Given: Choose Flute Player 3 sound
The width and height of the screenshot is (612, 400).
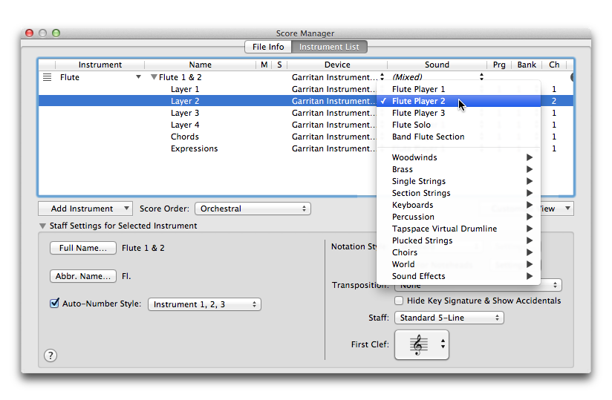Looking at the screenshot, I should point(458,113).
